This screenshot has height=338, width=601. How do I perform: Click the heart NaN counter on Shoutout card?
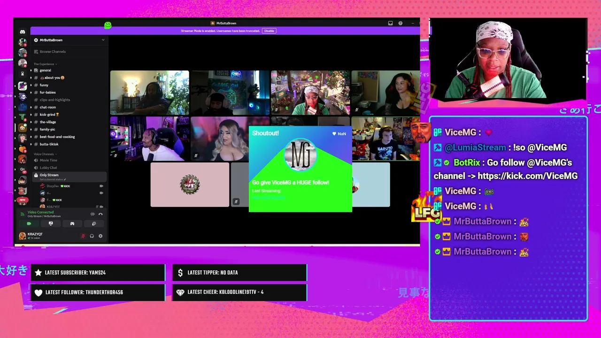click(339, 134)
